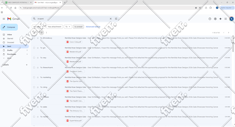
Task: Open search options filter icon
Action: (x=116, y=19)
